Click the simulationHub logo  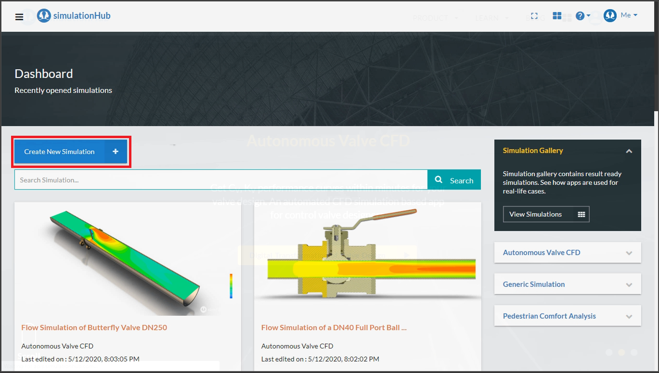74,16
